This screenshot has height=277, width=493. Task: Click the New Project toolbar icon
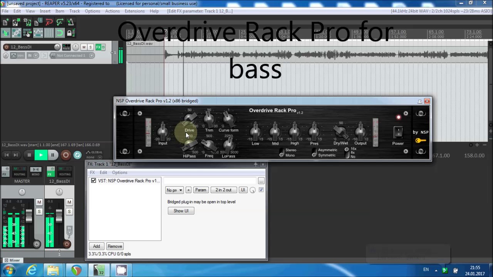click(x=6, y=23)
